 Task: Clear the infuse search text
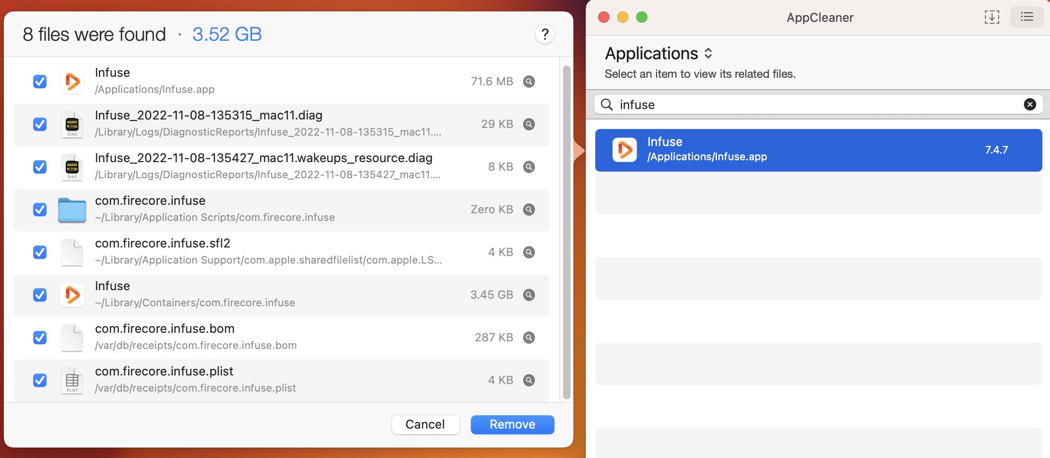[x=1030, y=104]
